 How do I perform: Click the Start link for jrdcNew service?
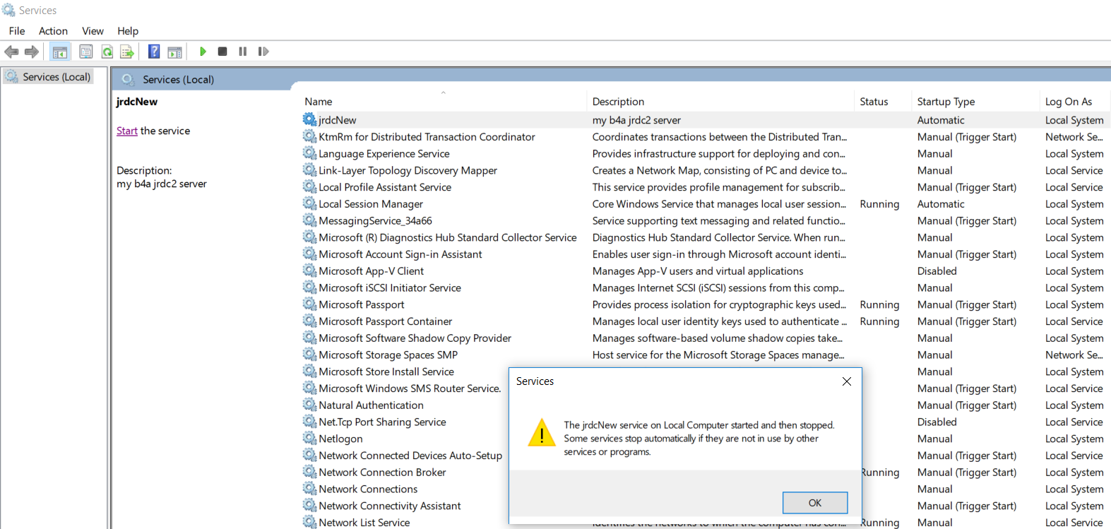tap(127, 131)
